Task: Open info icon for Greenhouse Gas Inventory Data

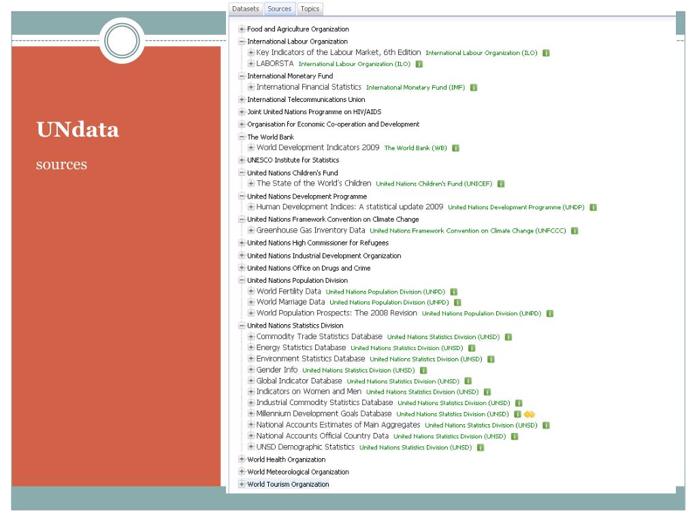Action: tap(574, 231)
